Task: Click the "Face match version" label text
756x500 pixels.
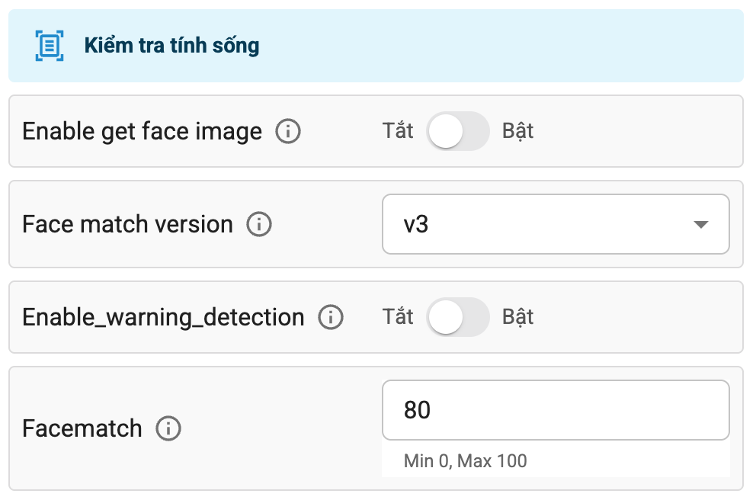Action: tap(127, 225)
